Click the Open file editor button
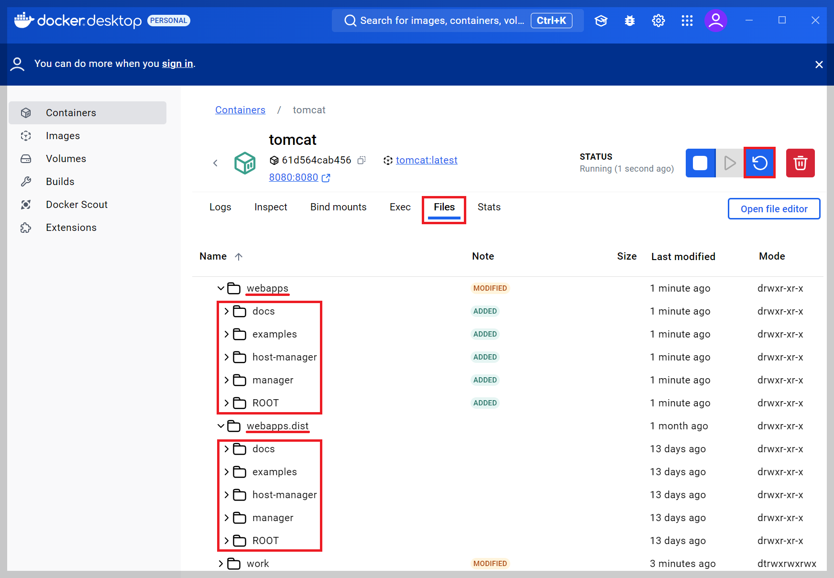The width and height of the screenshot is (834, 578). 774,209
